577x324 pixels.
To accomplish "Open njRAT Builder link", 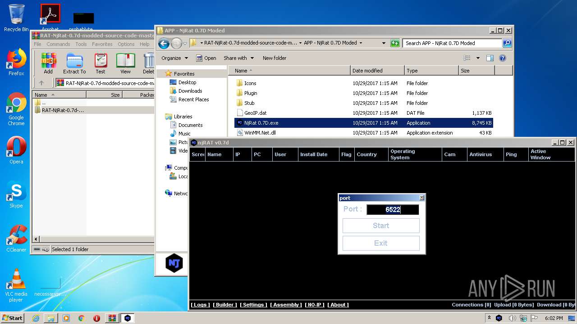I will coord(225,305).
